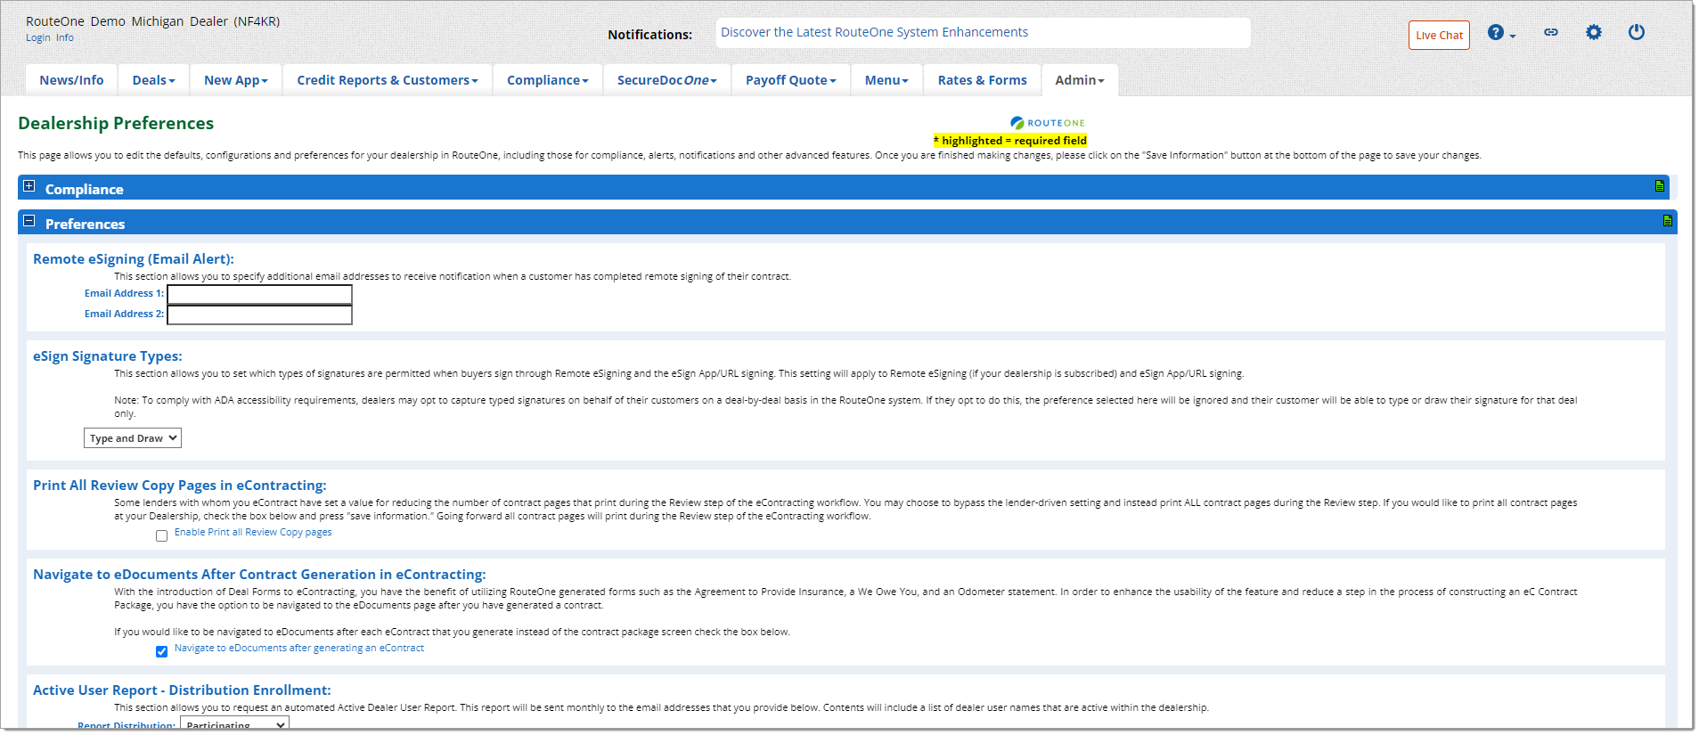Click the Compliance section header title
The width and height of the screenshot is (1699, 735).
[x=85, y=189]
